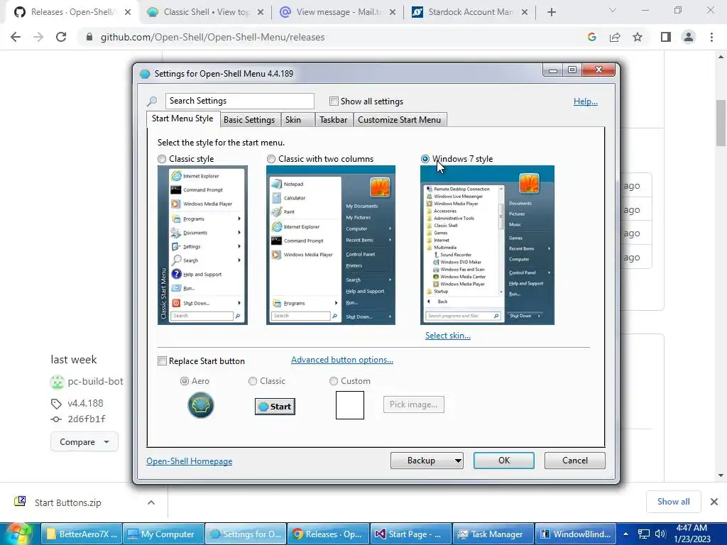Open the Google icon in address bar

pyautogui.click(x=591, y=37)
